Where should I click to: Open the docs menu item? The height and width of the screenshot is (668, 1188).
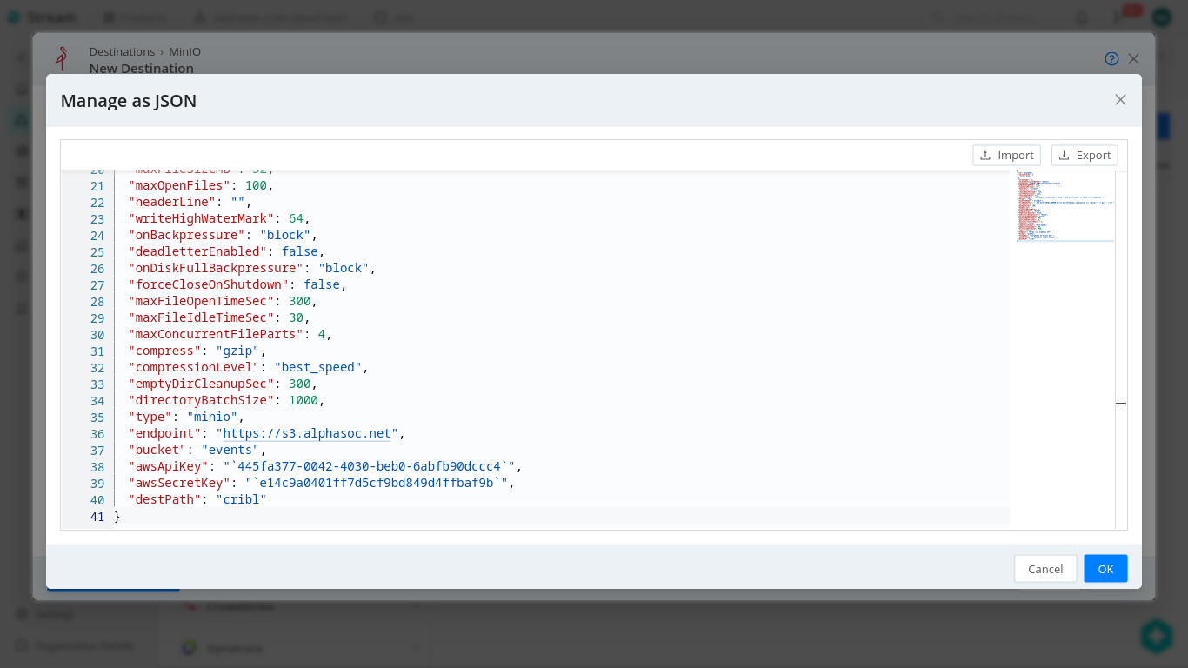tap(391, 17)
